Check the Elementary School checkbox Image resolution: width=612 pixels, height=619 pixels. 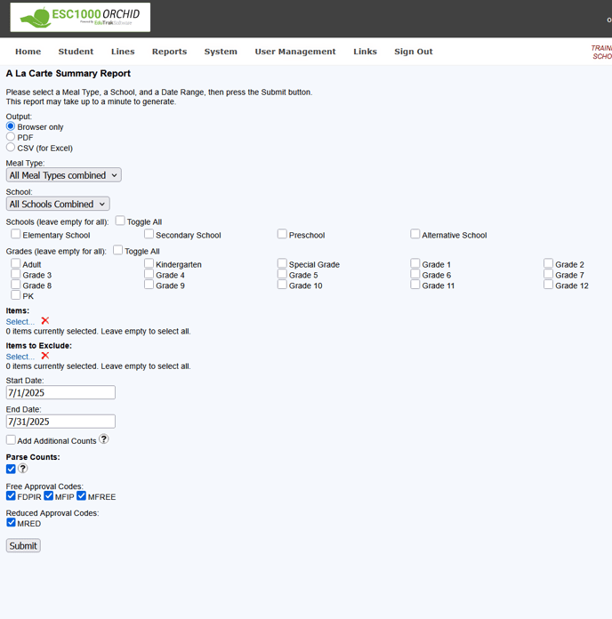16,234
